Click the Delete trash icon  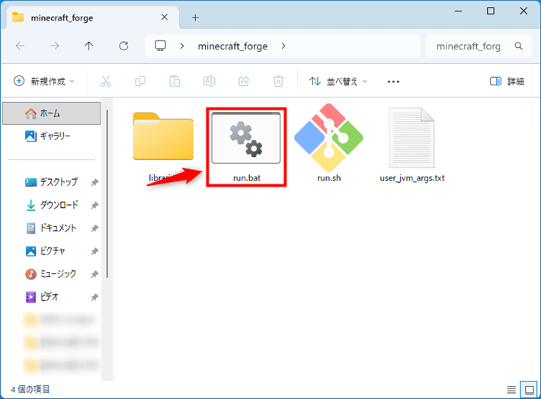click(x=278, y=81)
